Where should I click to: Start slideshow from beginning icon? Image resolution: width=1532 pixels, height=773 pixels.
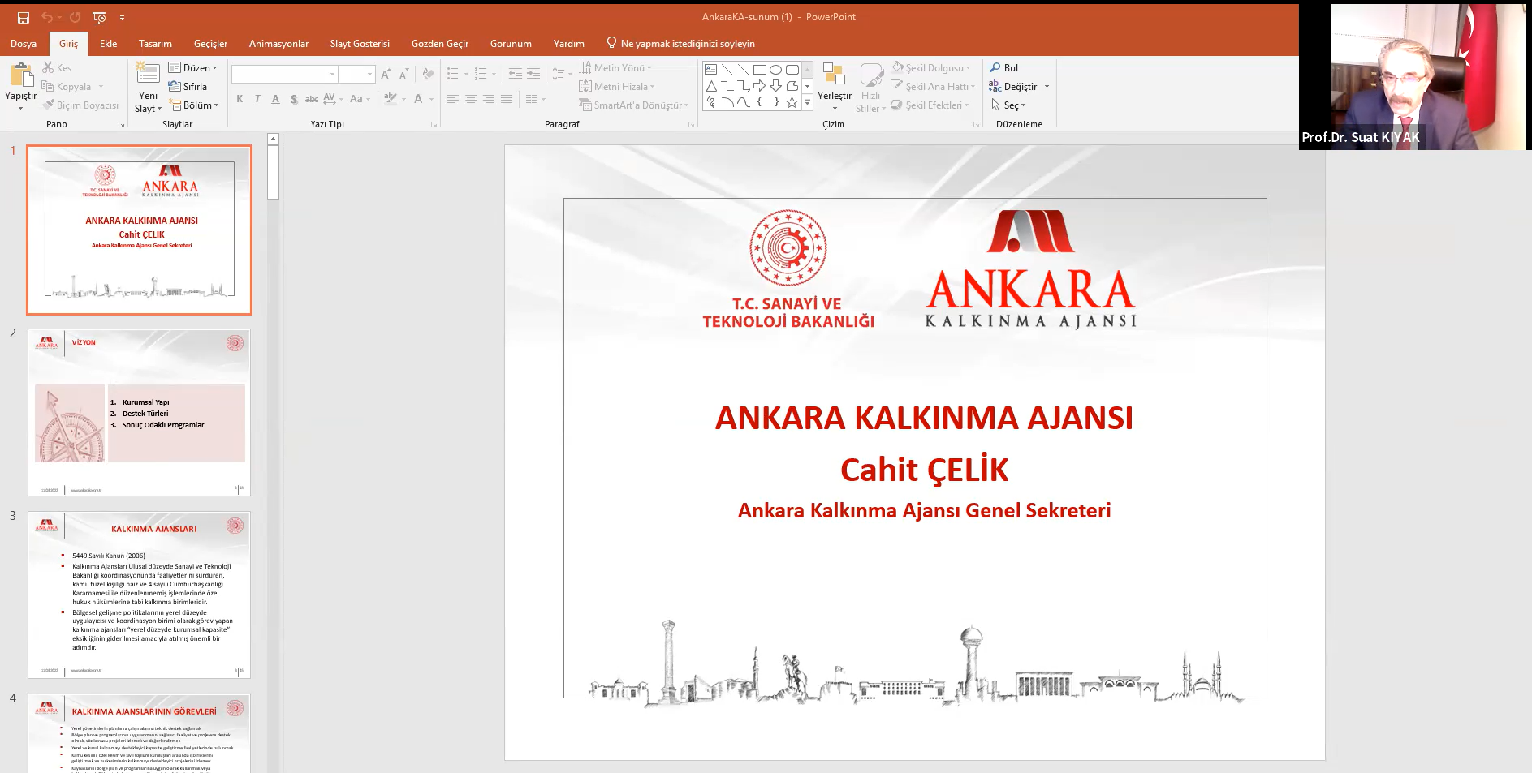coord(99,17)
